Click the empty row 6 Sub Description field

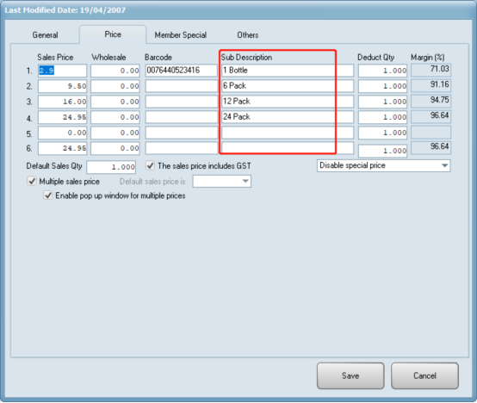click(x=288, y=148)
